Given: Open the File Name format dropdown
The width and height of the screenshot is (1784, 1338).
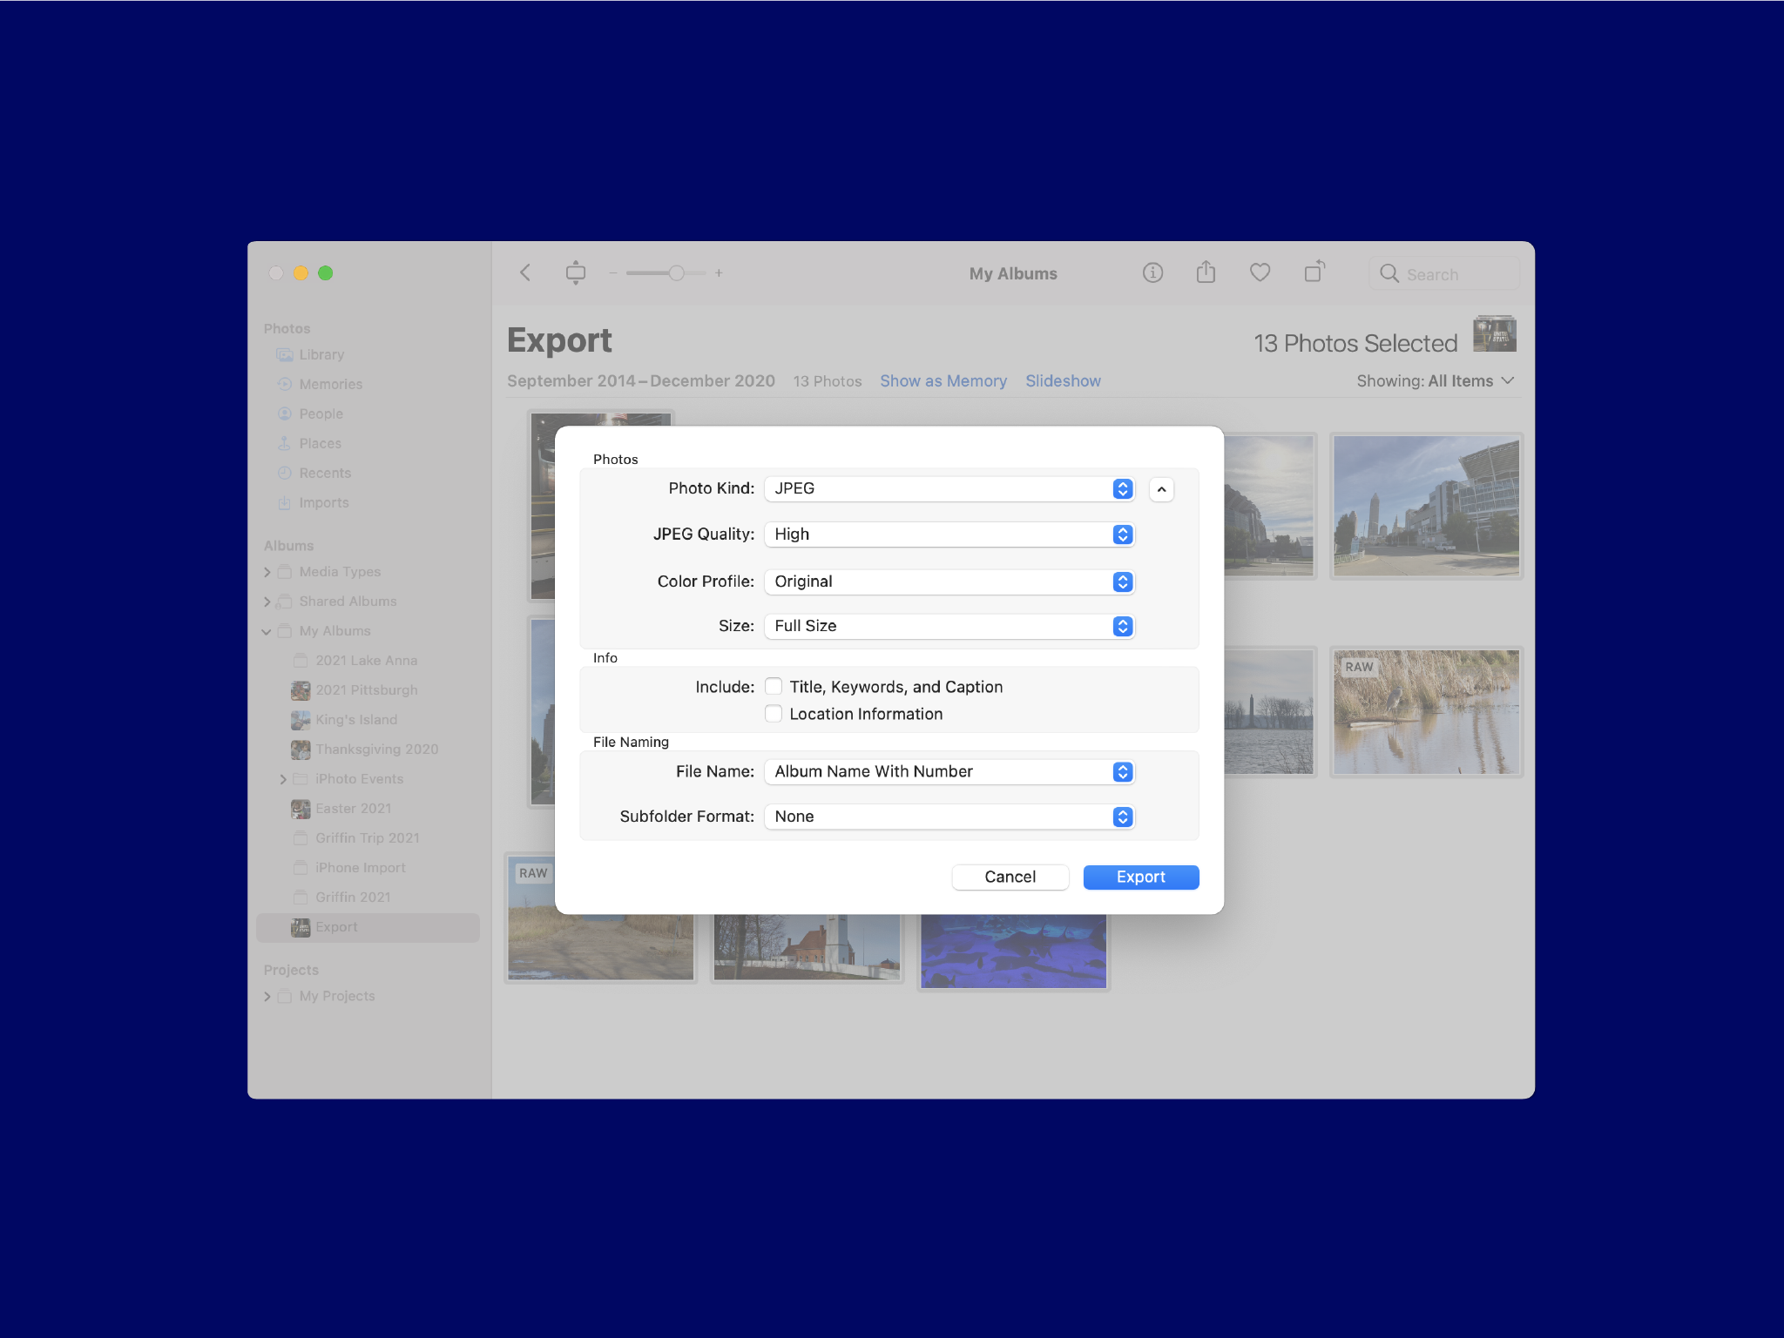Looking at the screenshot, I should pos(949,772).
